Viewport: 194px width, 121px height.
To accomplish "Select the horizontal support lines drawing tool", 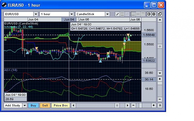I will (122, 14).
